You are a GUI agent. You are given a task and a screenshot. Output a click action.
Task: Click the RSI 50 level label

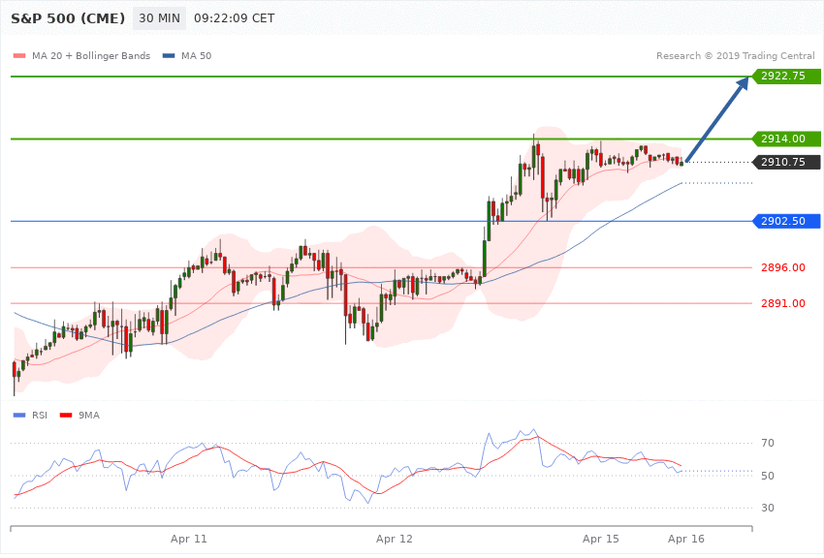767,476
